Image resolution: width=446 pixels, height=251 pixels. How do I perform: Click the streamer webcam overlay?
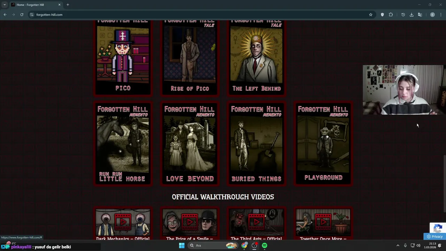403,90
